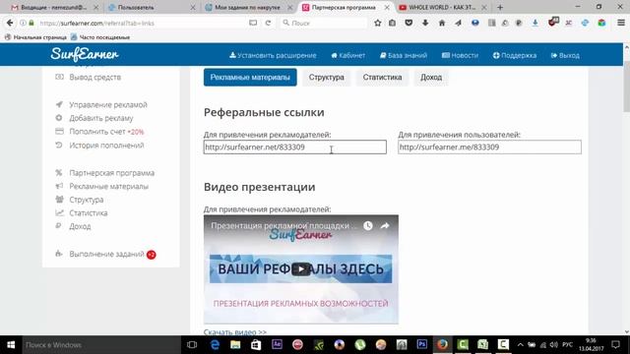This screenshot has height=354, width=630.
Task: Open Доход in the sidebar
Action: [80, 226]
